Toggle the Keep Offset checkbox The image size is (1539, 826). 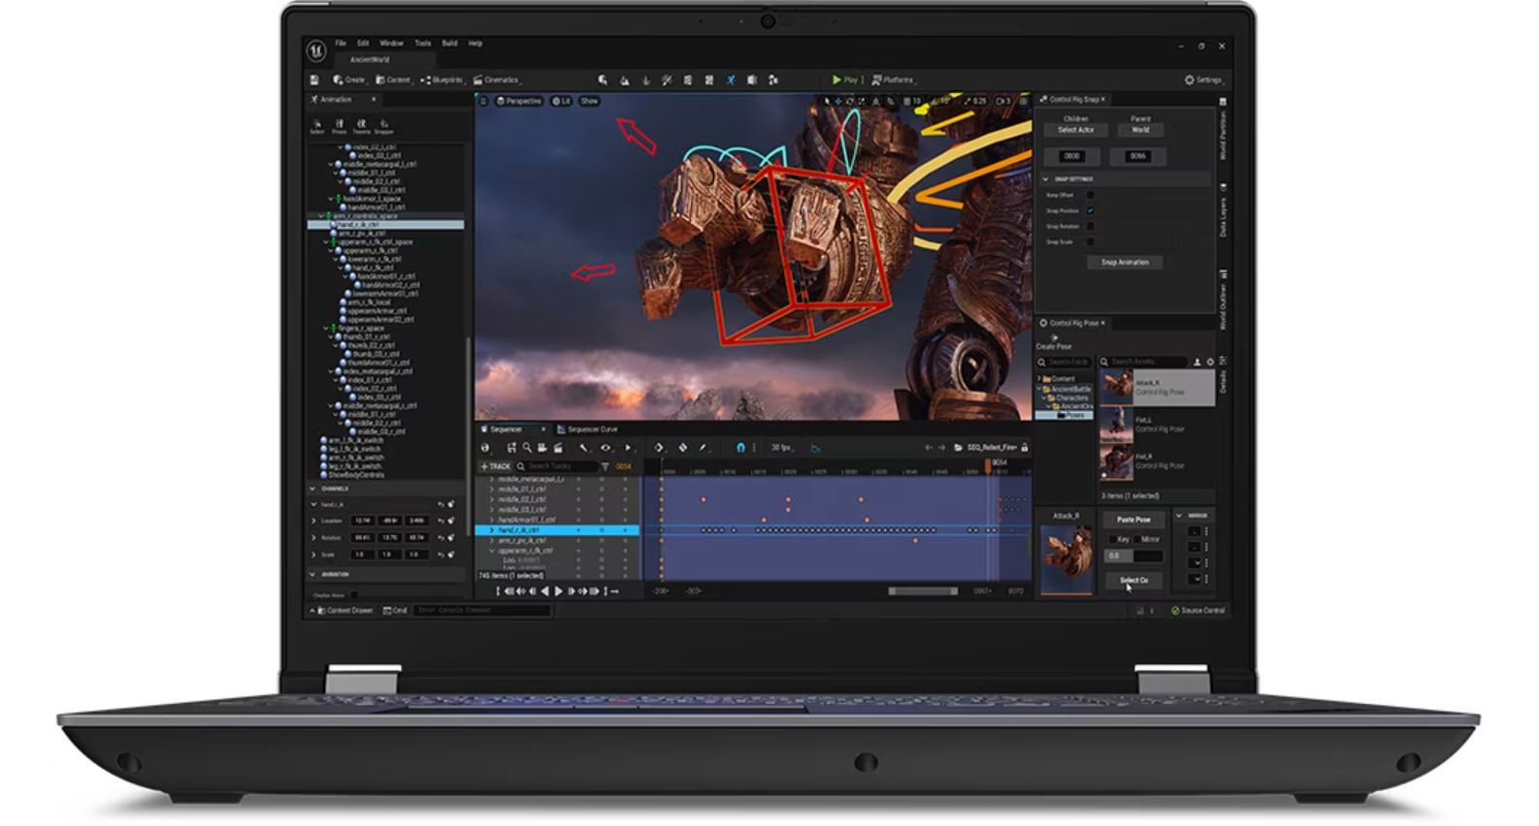click(x=1090, y=195)
